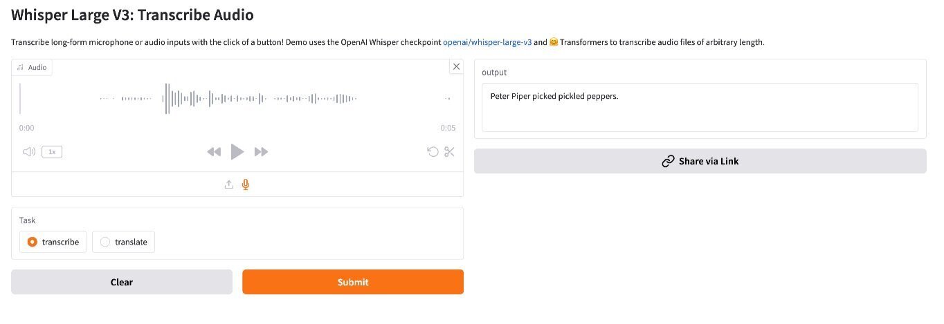The height and width of the screenshot is (324, 944).
Task: Play the recorded audio clip
Action: click(237, 152)
